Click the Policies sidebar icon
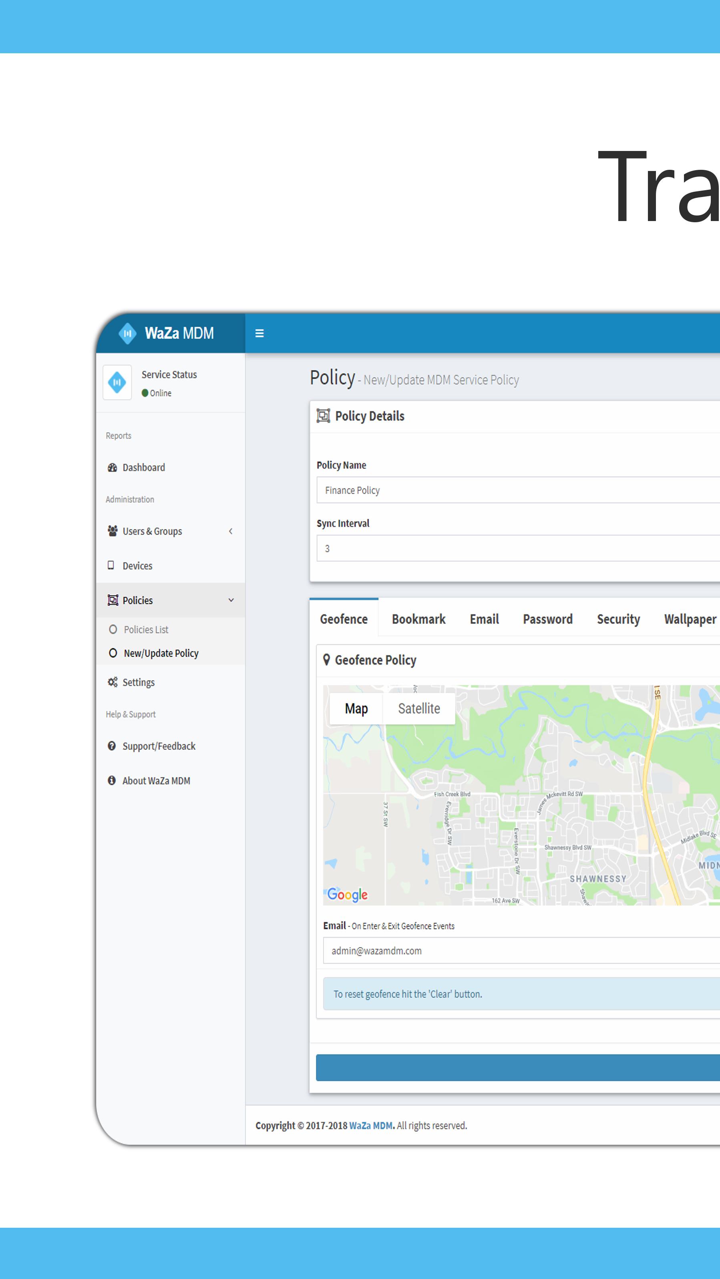The height and width of the screenshot is (1279, 720). coord(113,600)
